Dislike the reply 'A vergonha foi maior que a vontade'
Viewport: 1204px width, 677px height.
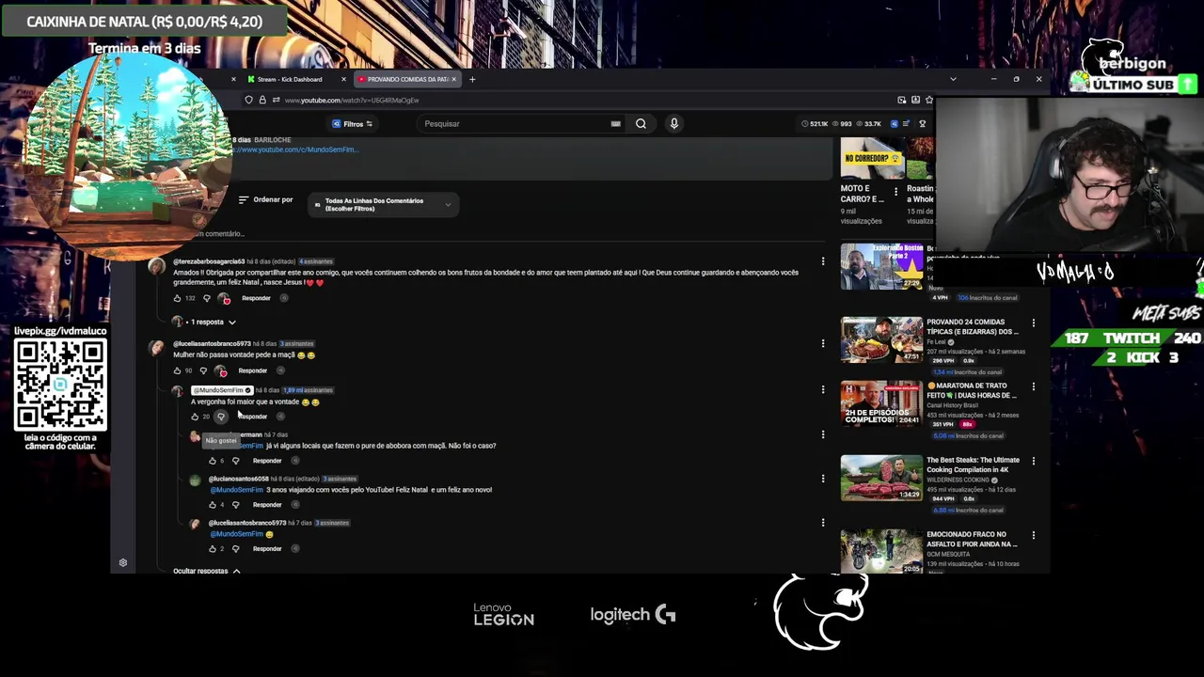point(221,417)
